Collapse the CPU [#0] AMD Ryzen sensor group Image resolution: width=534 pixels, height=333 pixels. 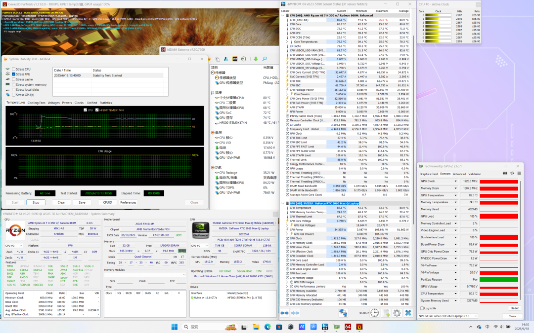(283, 15)
